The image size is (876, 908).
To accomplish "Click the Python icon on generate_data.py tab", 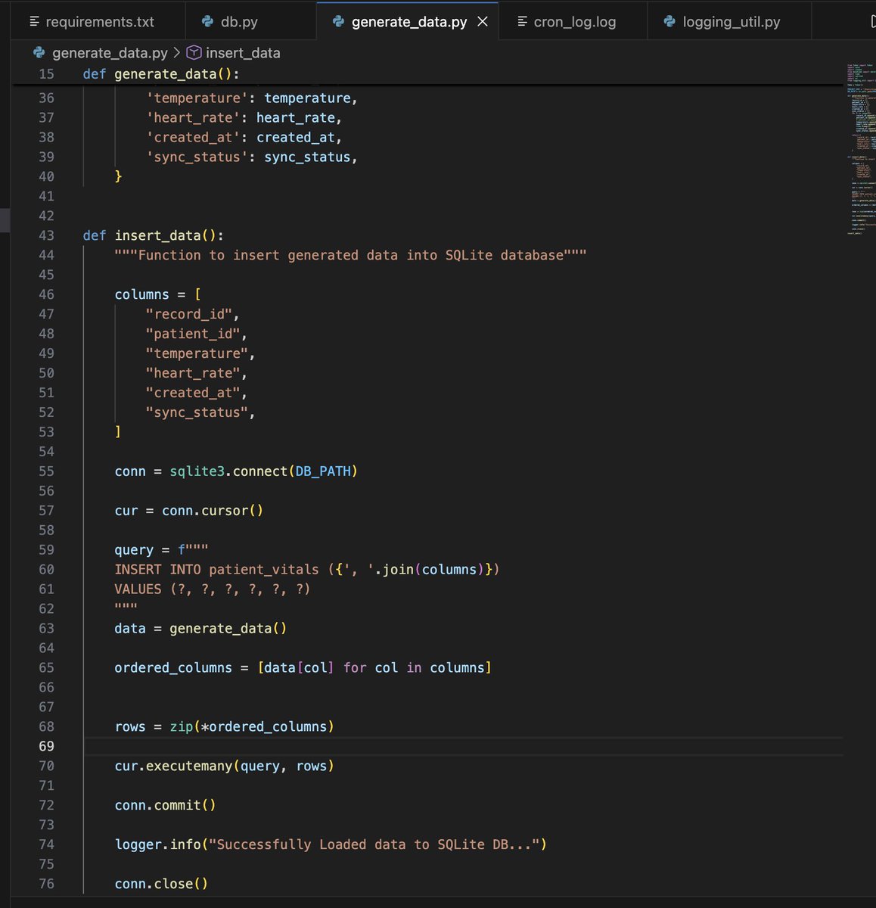I will [x=338, y=22].
